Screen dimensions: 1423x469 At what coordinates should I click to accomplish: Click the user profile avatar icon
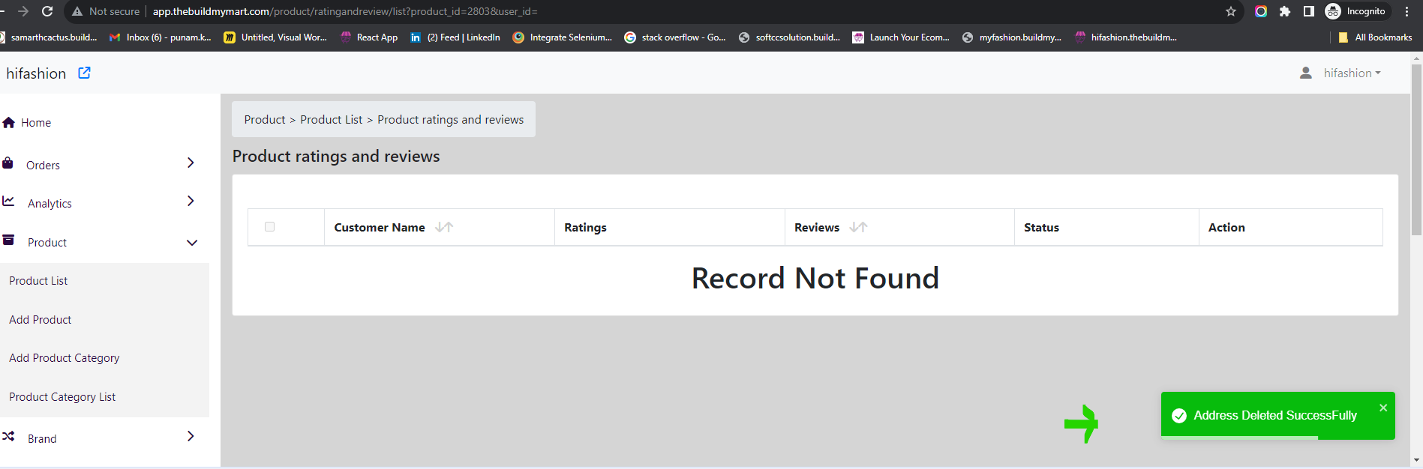pyautogui.click(x=1306, y=73)
